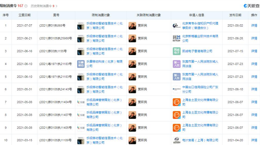
Task: Click the 乐视 brand logo in row 9
Action: pos(81,128)
